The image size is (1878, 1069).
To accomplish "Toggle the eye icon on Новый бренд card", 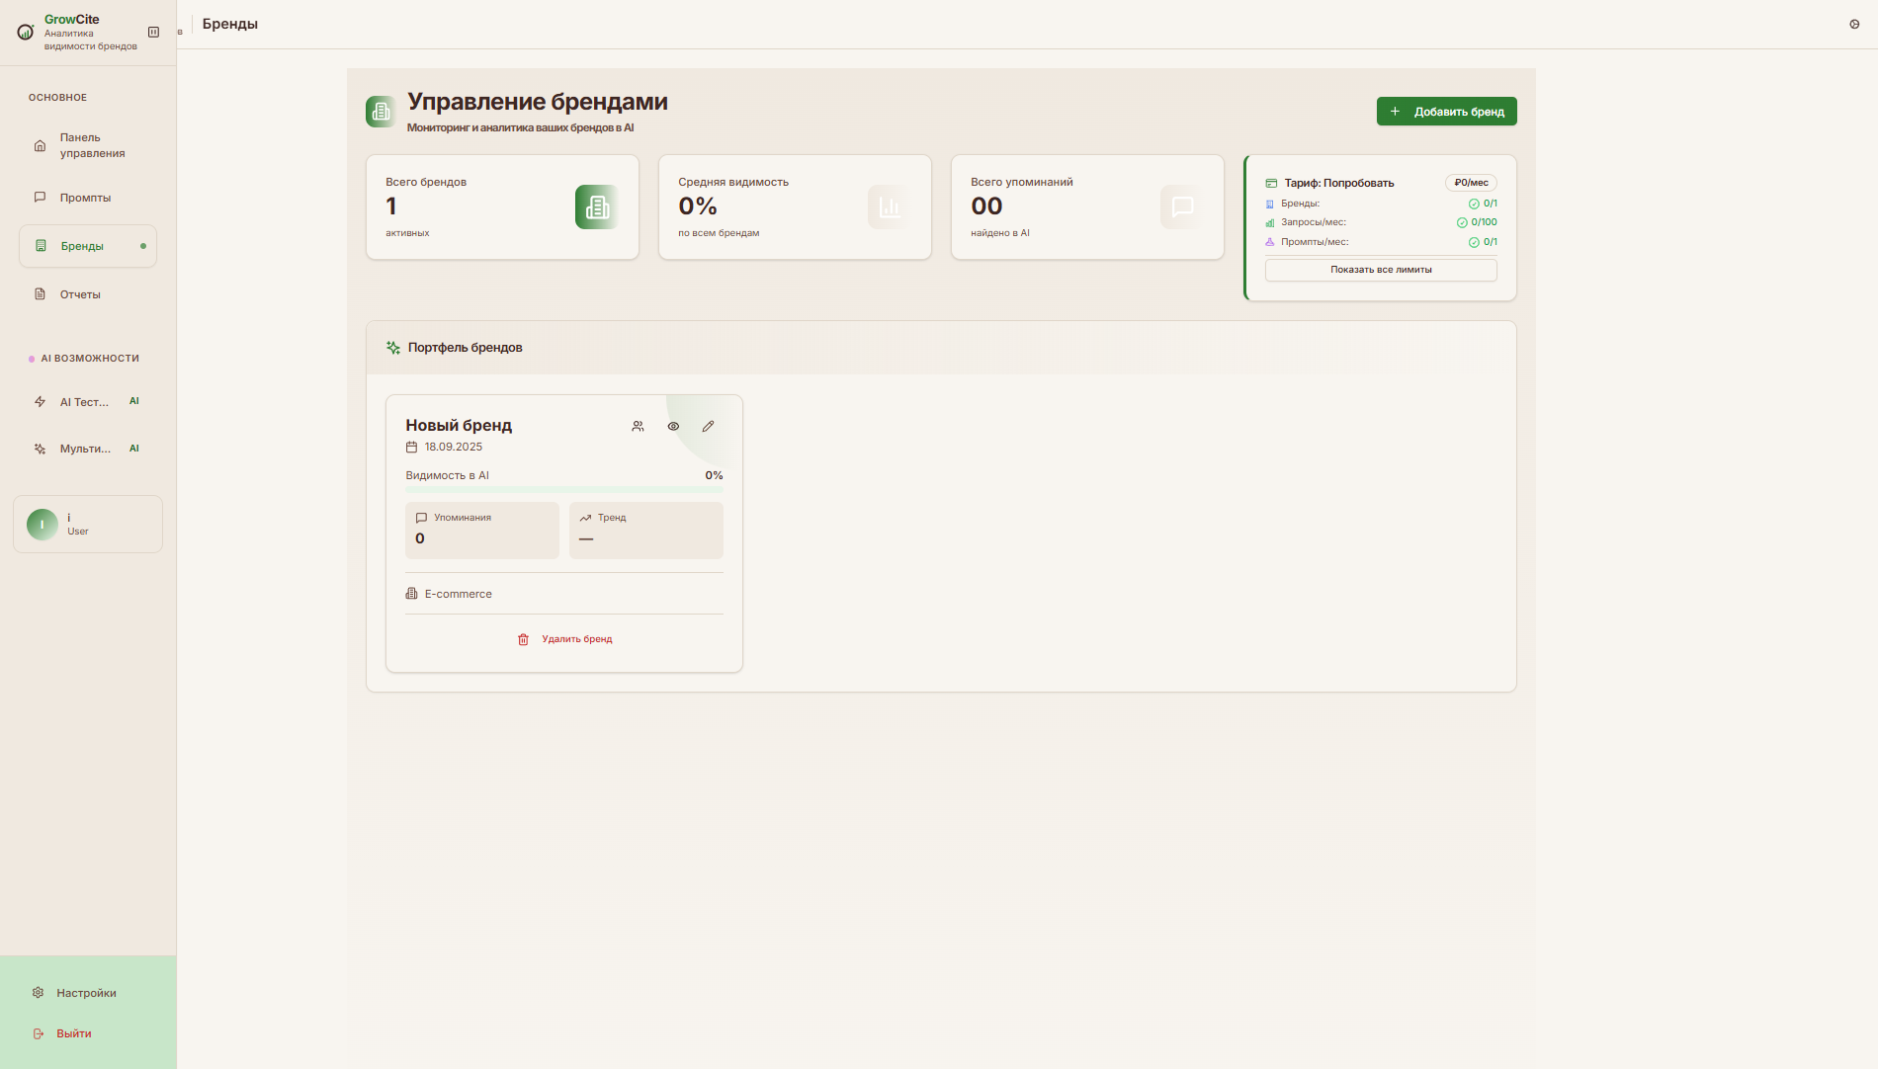I will 673,427.
